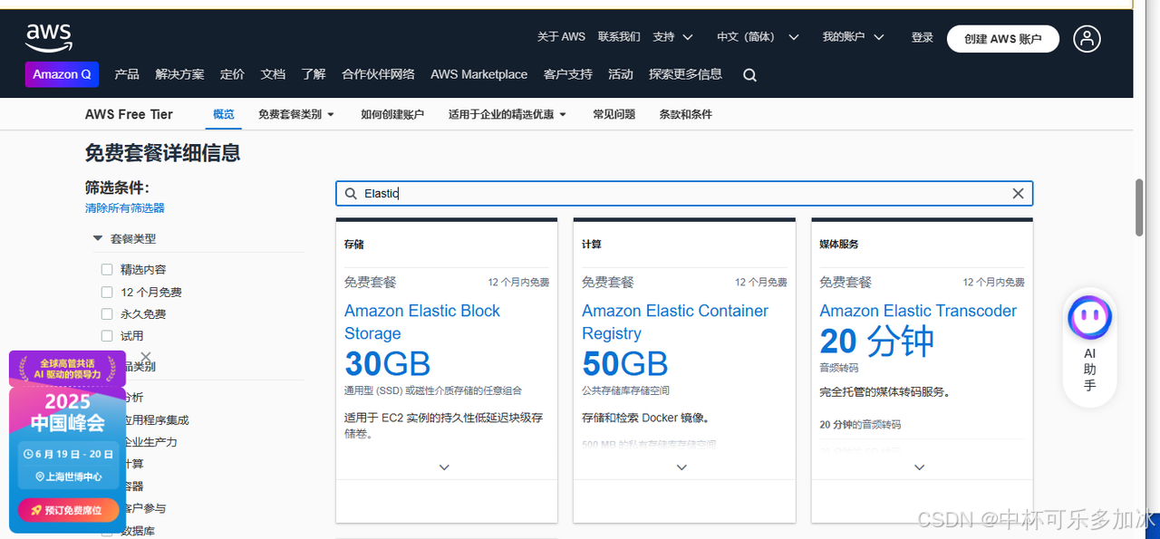This screenshot has height=539, width=1160.
Task: Open the 条款和条件 tab
Action: click(x=685, y=114)
